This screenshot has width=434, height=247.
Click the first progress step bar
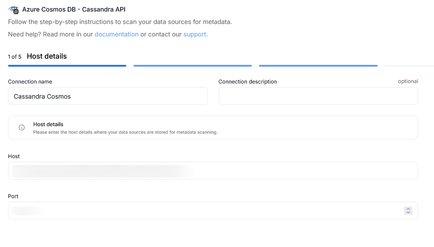[67, 66]
